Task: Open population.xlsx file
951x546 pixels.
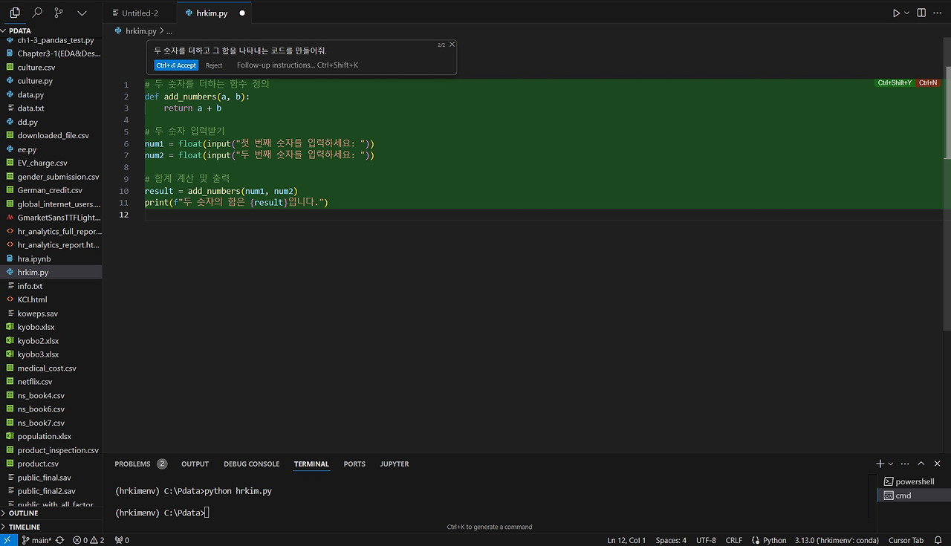Action: [51, 436]
